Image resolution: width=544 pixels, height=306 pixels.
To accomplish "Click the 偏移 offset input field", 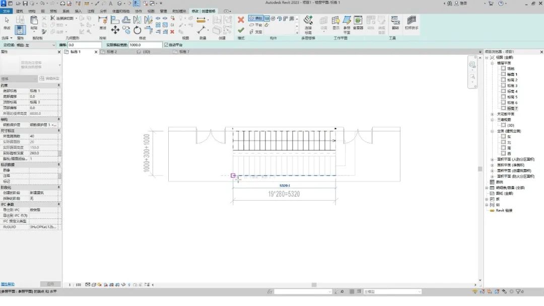I will [x=84, y=45].
